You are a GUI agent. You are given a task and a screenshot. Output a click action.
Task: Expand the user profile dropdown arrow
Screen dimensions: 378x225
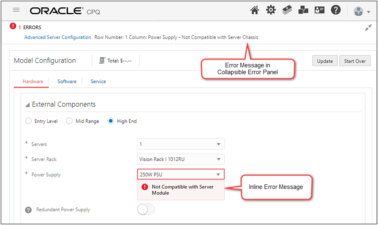[368, 12]
